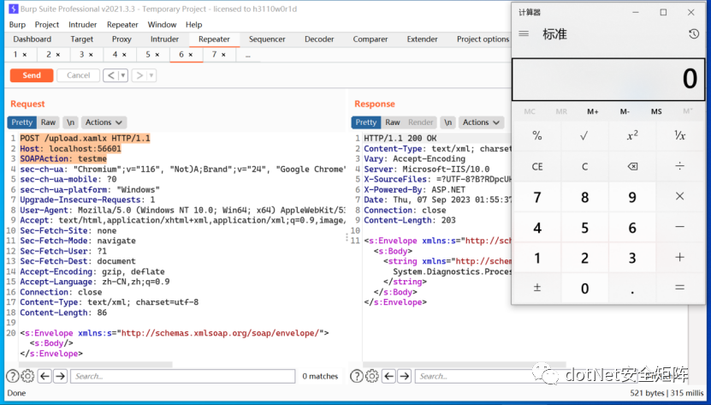Click the calculator percent key
Viewport: 711px width, 405px height.
click(x=536, y=136)
